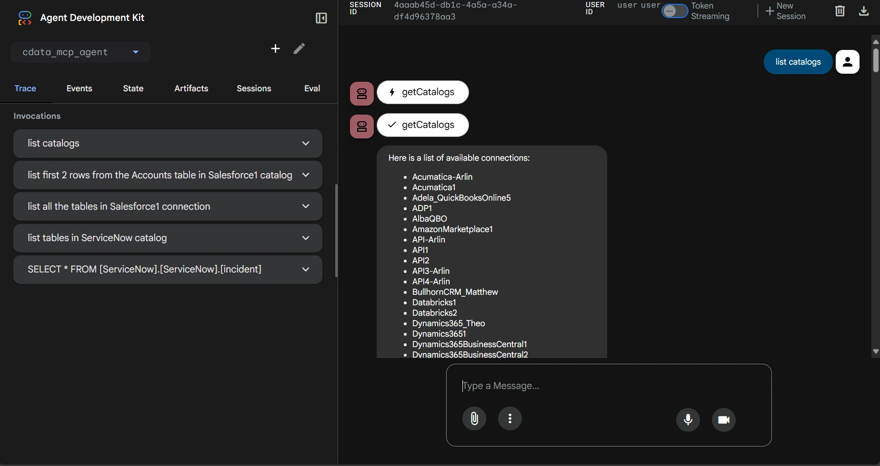
Task: Open the three-dot more options menu
Action: pyautogui.click(x=510, y=418)
